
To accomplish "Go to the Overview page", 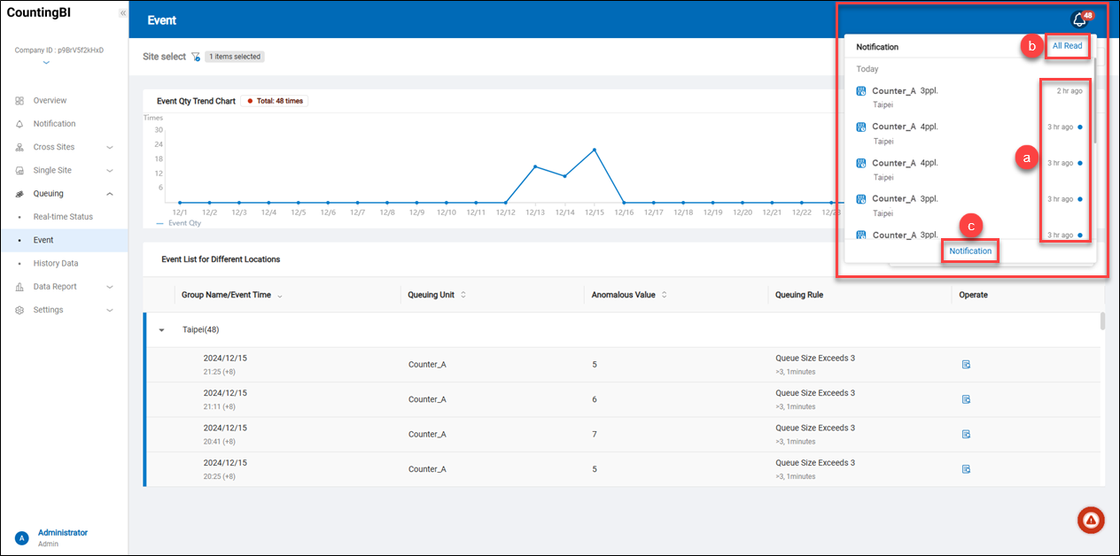I will 50,101.
